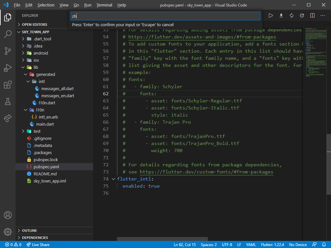Open Live Share activity bar view
Viewport: 331px width, 248px height.
click(x=8, y=118)
